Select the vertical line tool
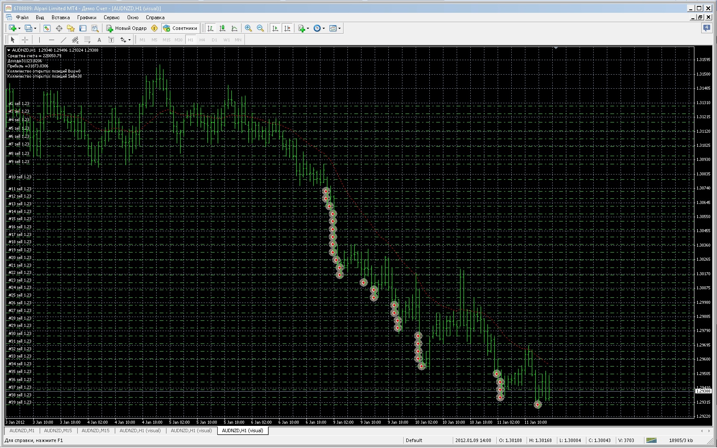 coord(39,40)
